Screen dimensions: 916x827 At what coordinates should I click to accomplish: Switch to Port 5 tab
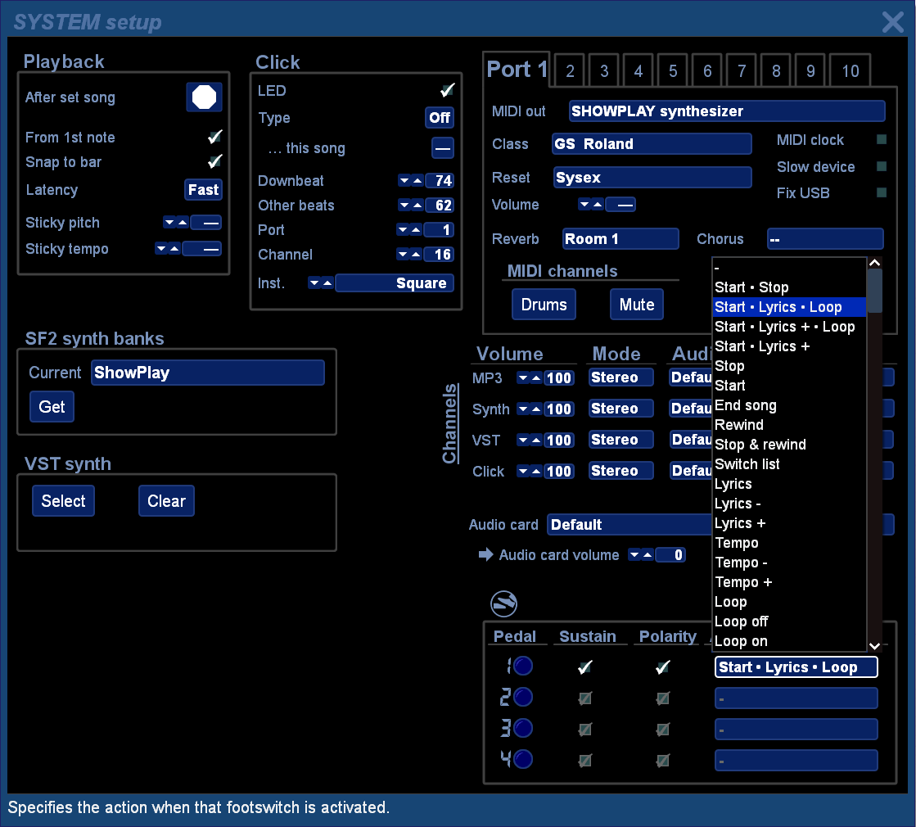673,71
